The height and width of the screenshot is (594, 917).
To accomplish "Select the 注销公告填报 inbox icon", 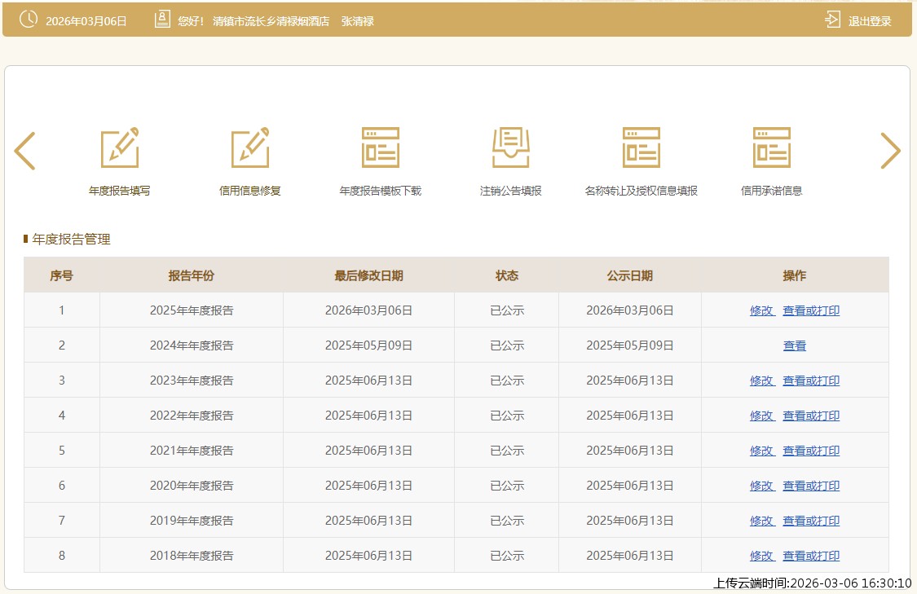I will pos(511,148).
